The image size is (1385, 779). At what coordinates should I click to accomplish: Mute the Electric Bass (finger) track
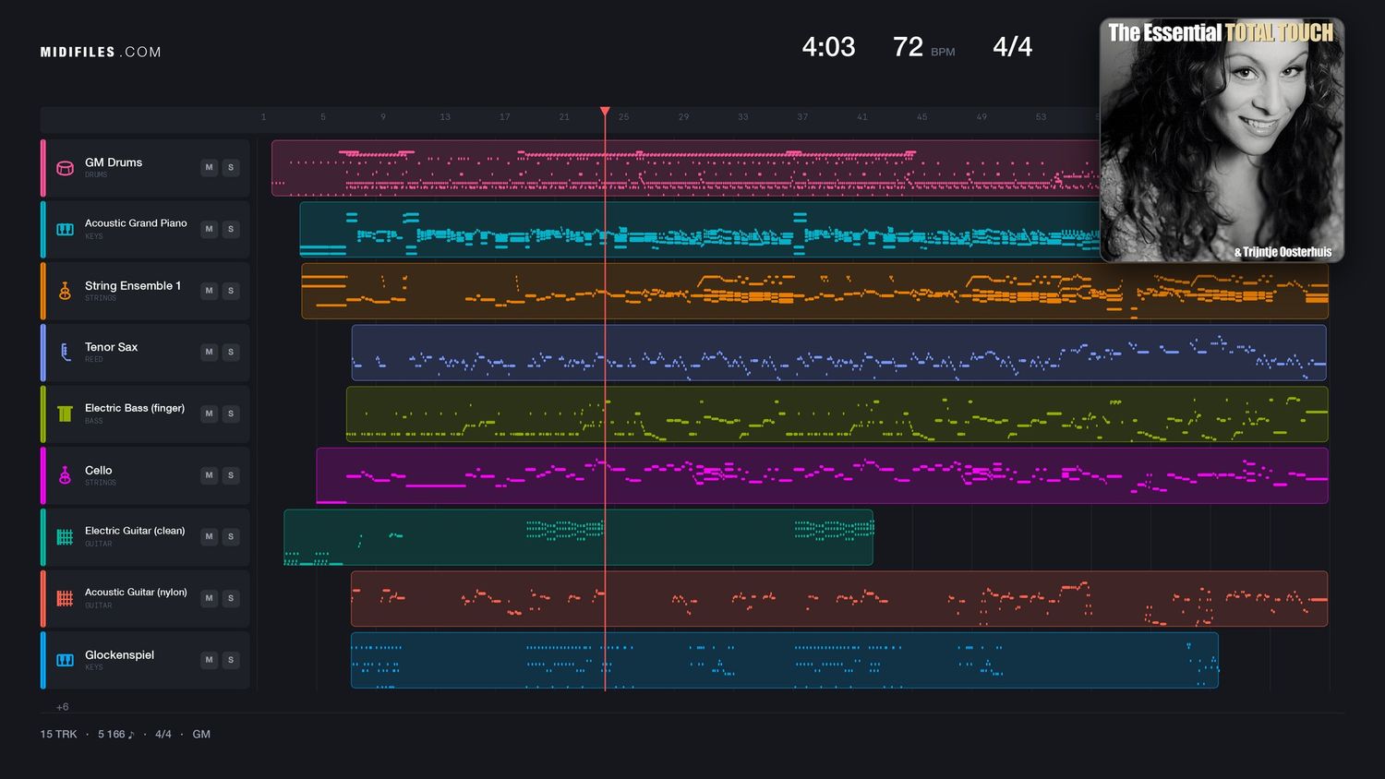coord(210,413)
